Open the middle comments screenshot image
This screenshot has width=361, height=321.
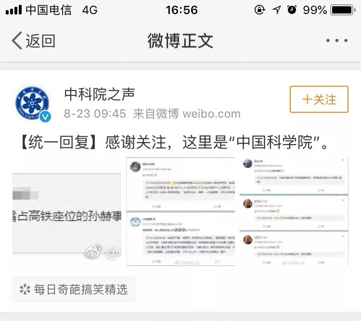coord(180,212)
